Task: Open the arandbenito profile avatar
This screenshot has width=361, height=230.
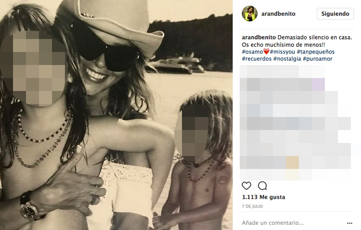Action: tap(249, 14)
